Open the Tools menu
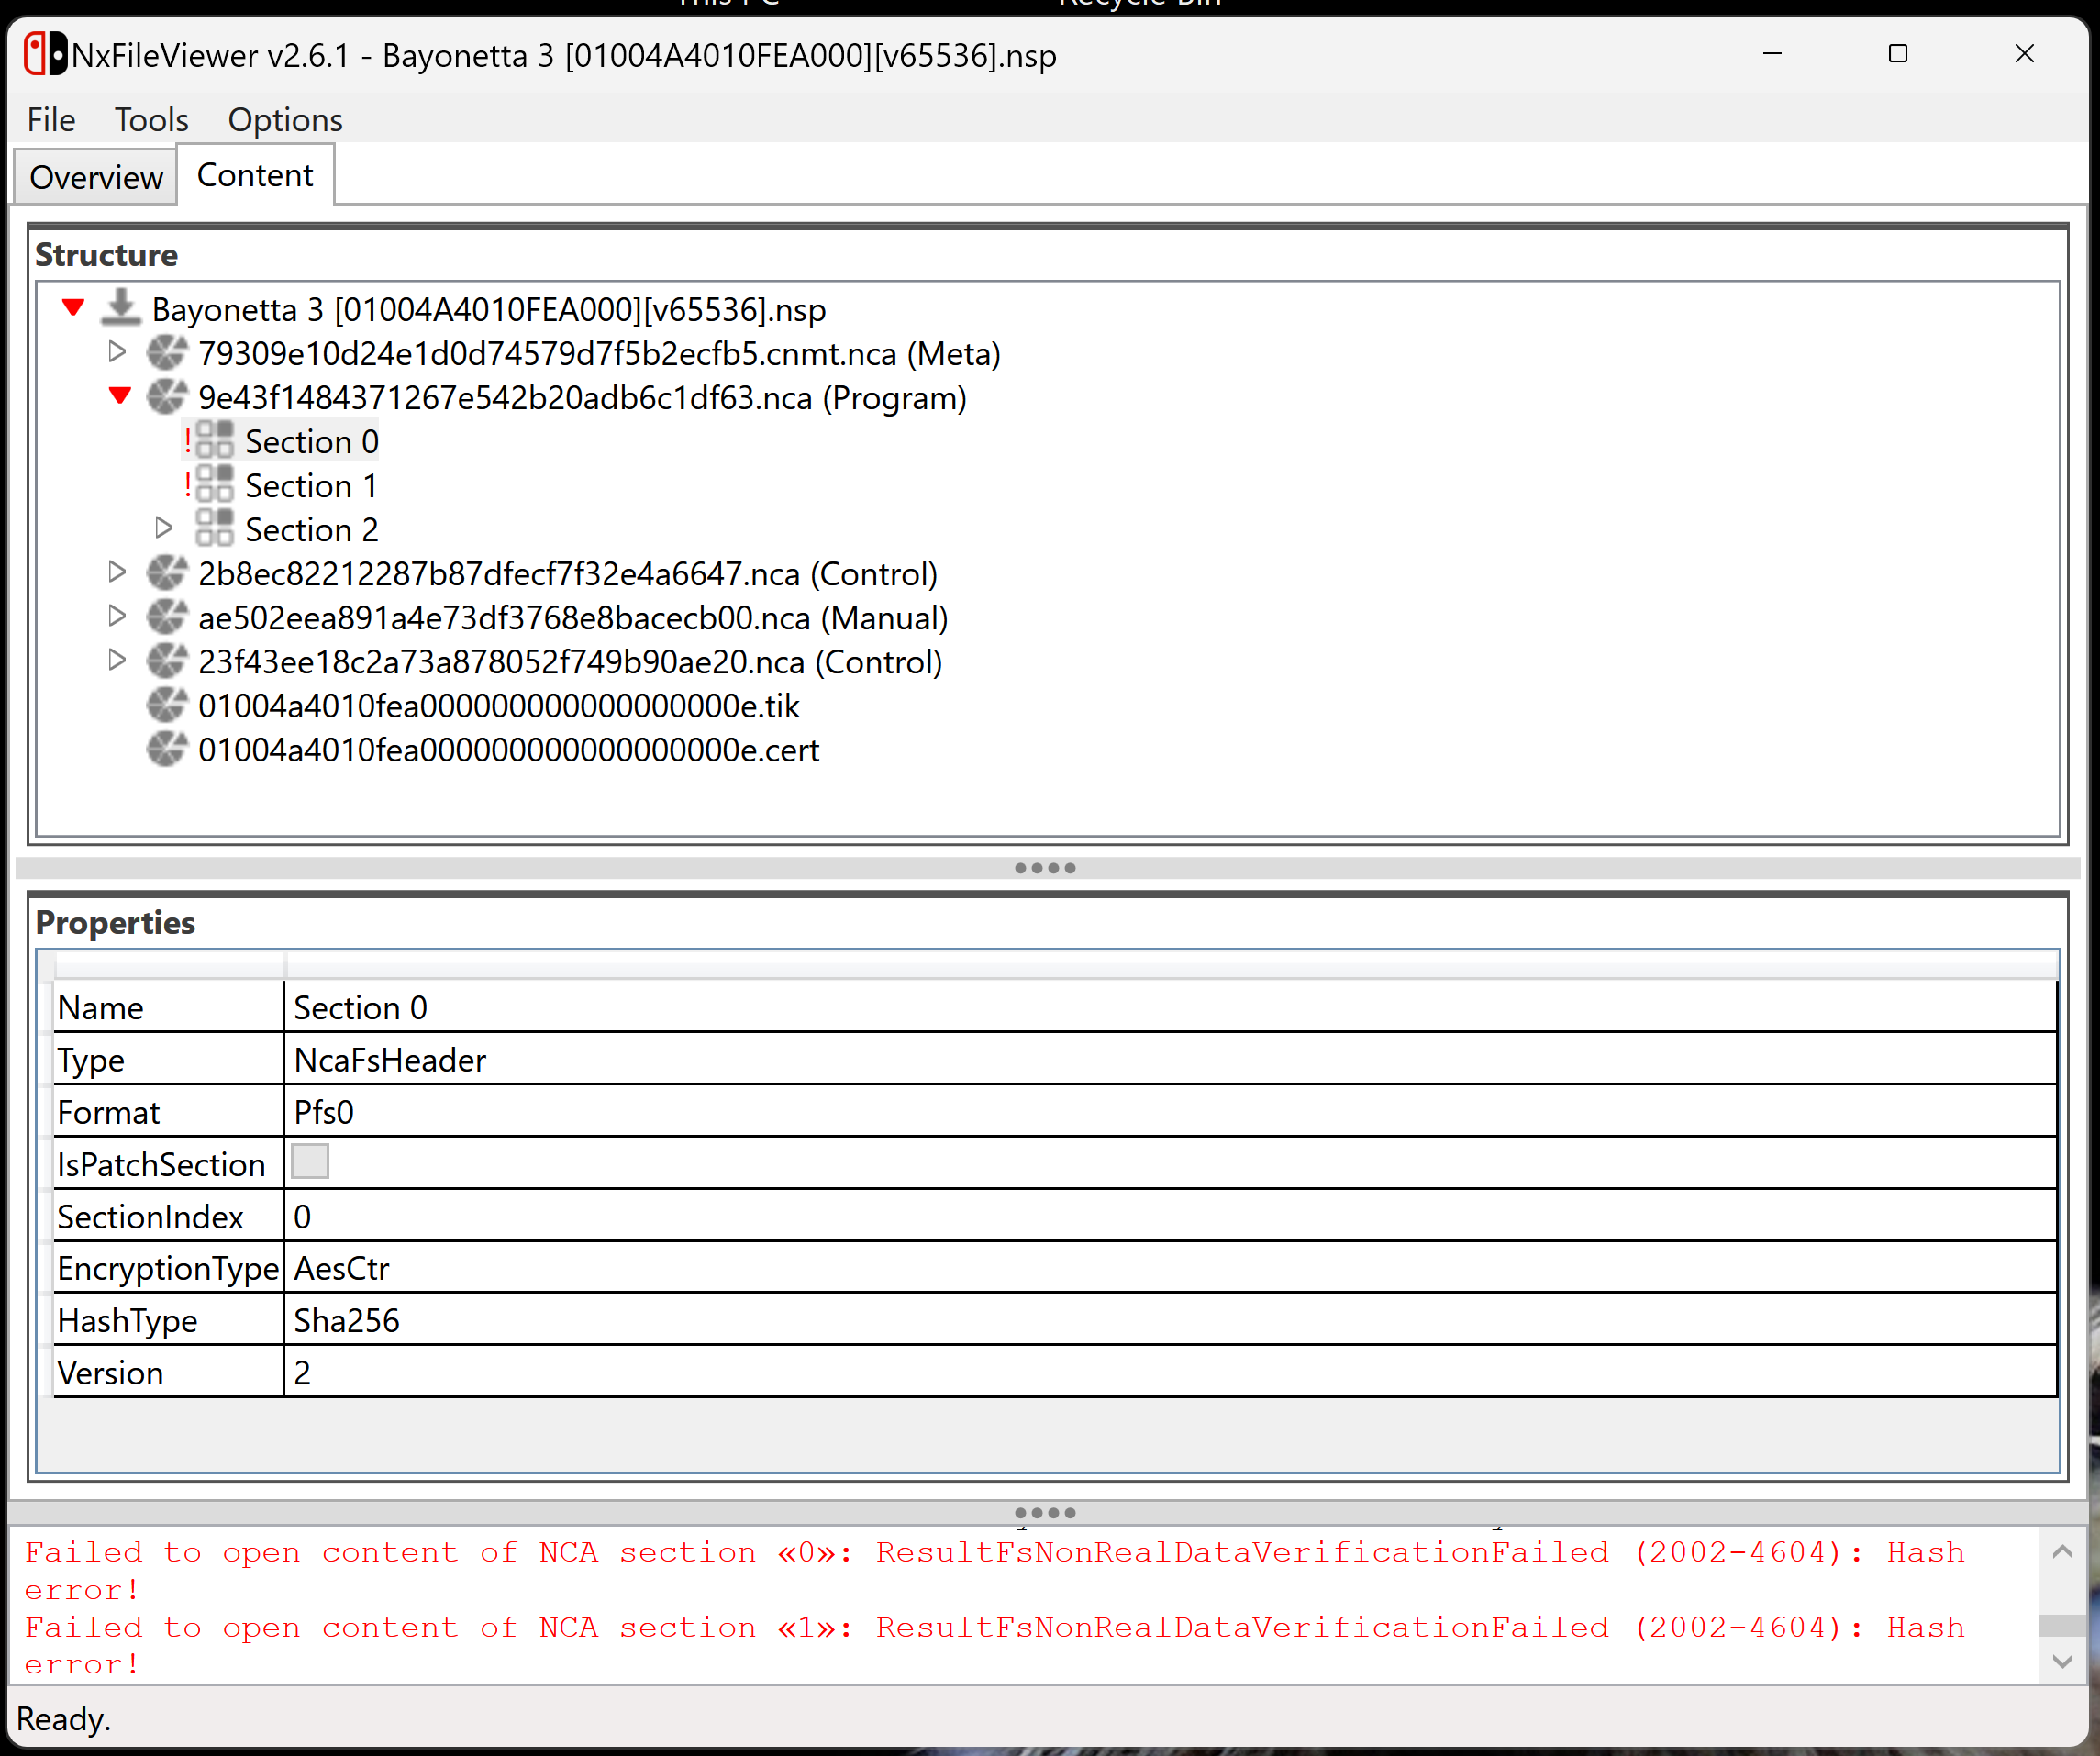This screenshot has width=2100, height=1756. tap(151, 120)
